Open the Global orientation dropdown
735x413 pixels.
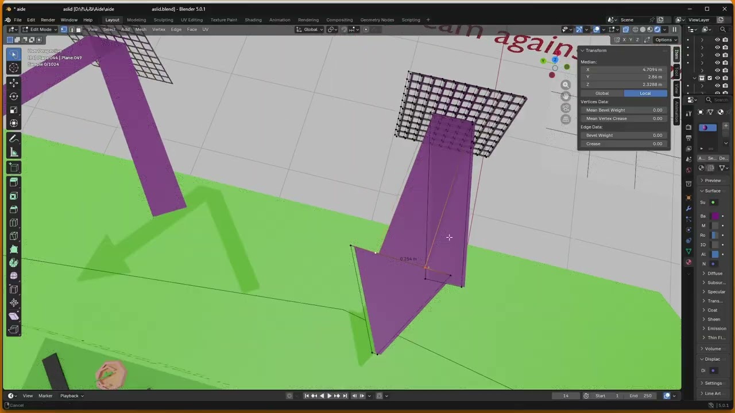[311, 29]
